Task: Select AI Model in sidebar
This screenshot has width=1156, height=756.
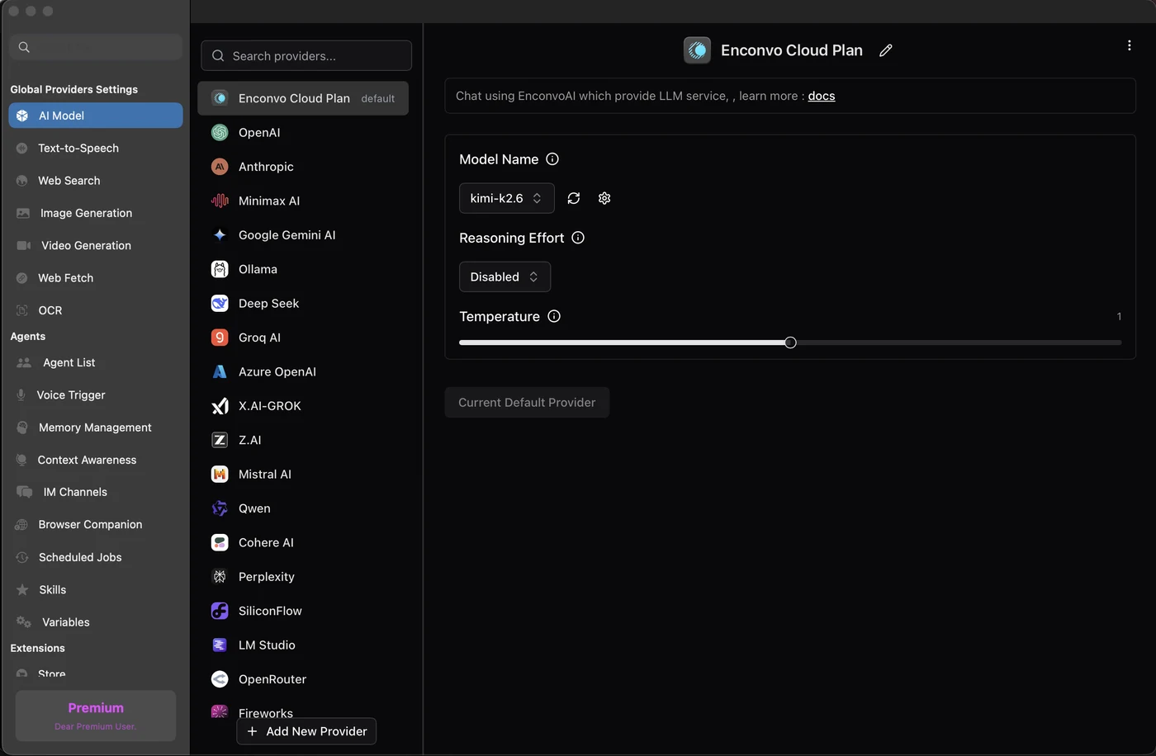Action: coord(96,116)
